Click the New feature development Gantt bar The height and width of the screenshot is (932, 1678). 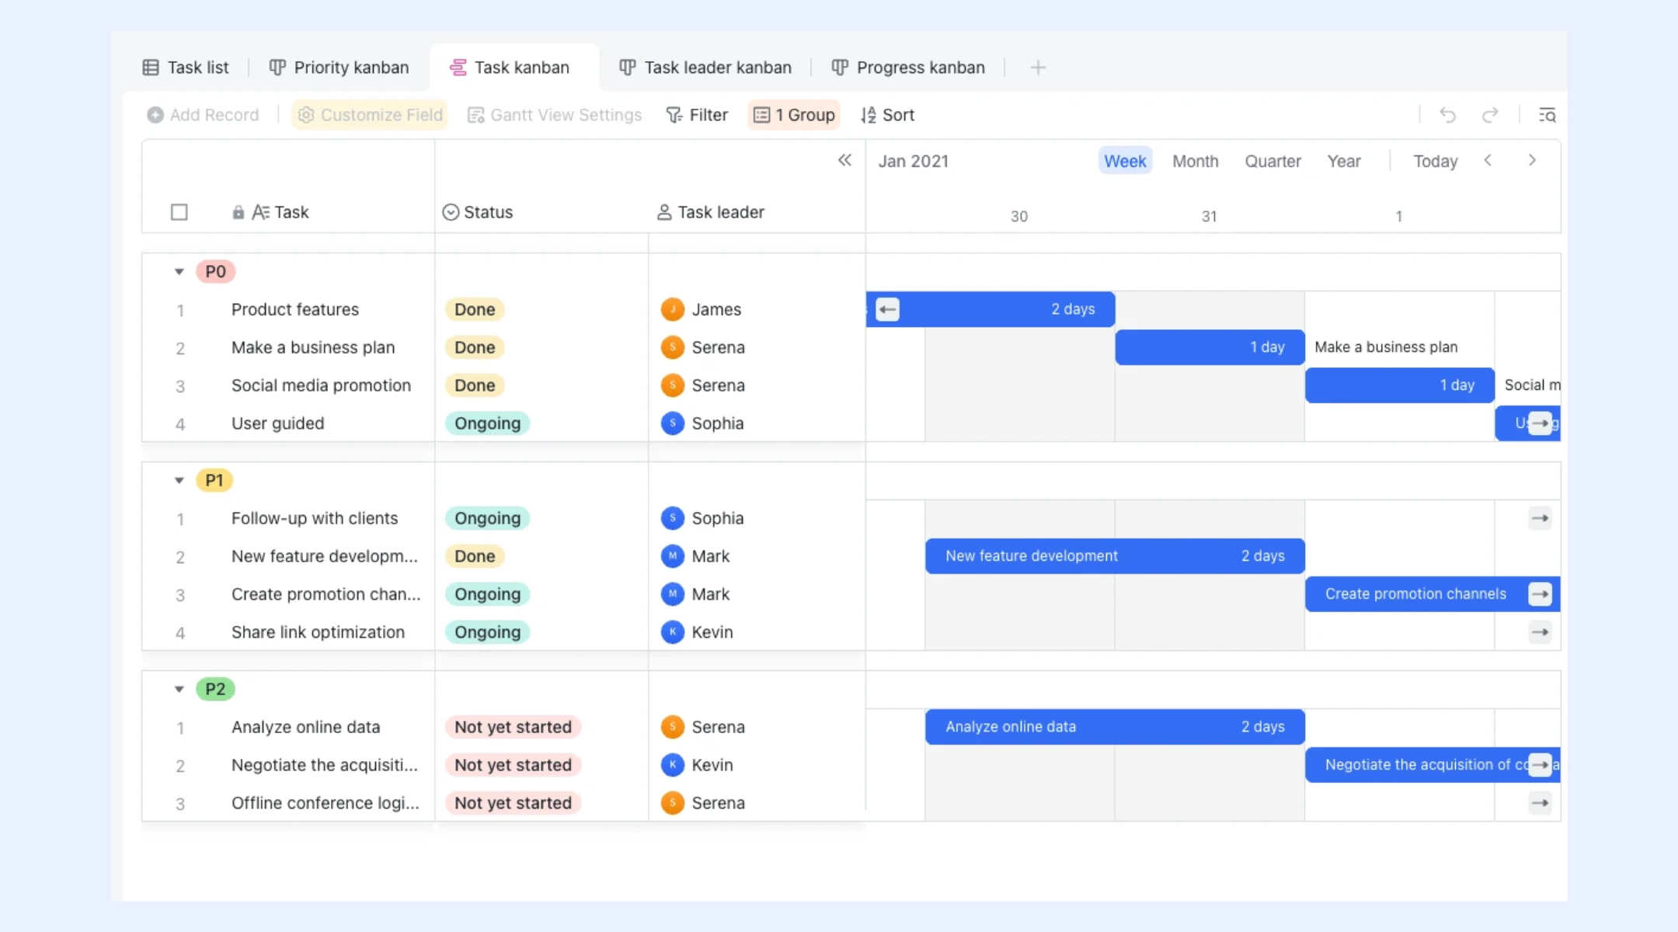pyautogui.click(x=1115, y=556)
